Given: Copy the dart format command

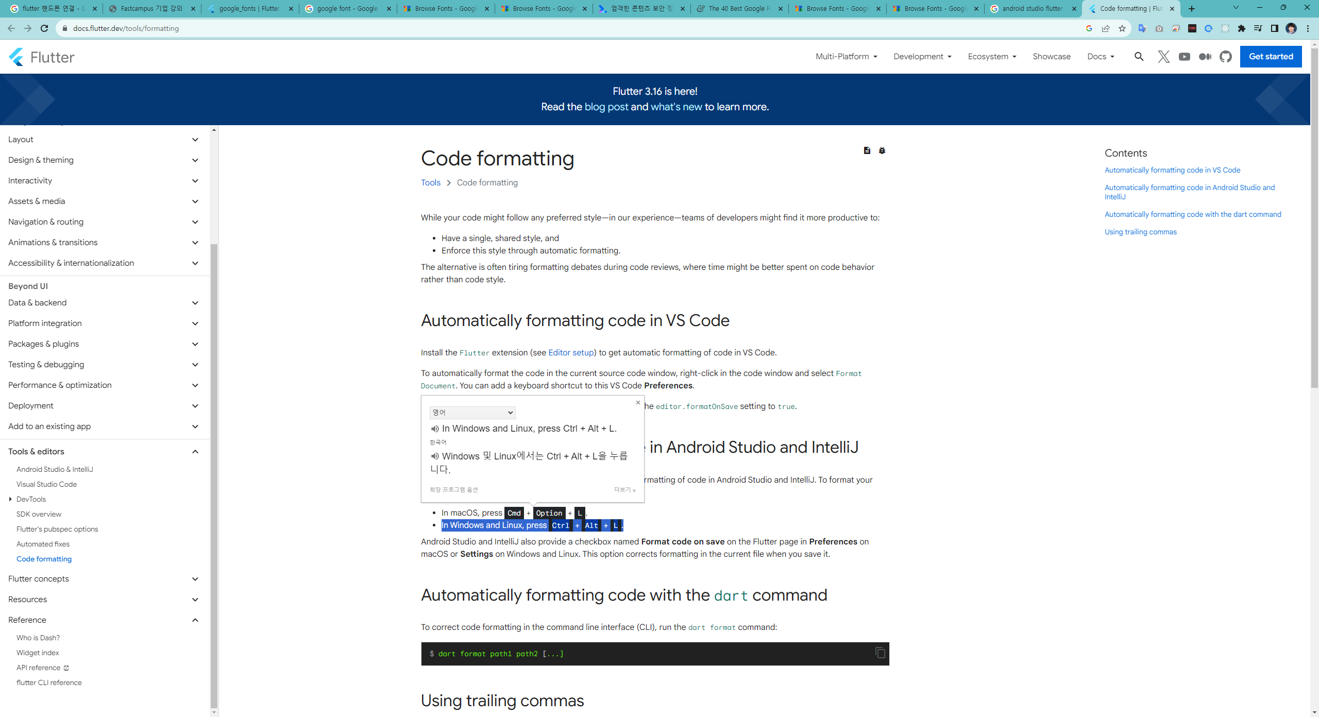Looking at the screenshot, I should (x=880, y=653).
